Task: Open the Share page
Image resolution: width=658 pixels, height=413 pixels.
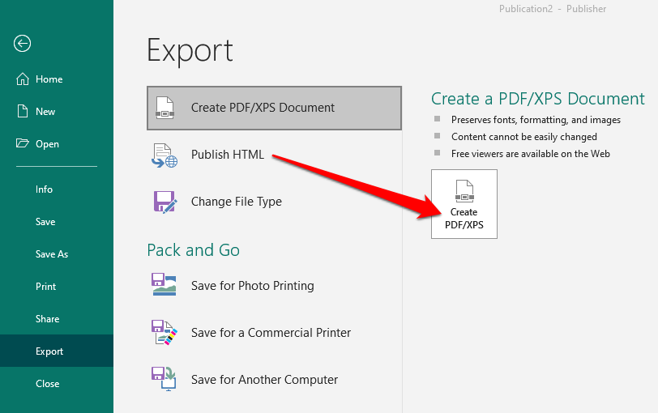Action: point(48,319)
